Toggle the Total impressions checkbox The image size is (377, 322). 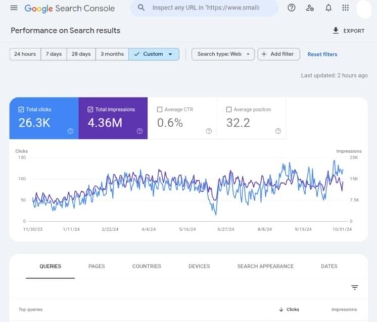click(x=90, y=110)
